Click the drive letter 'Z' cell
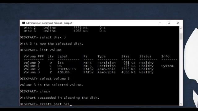 coord(50,72)
